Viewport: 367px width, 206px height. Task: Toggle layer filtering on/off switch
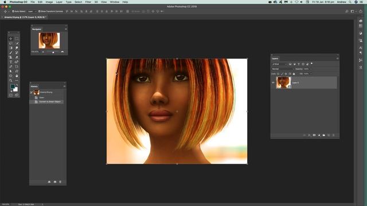(312, 64)
